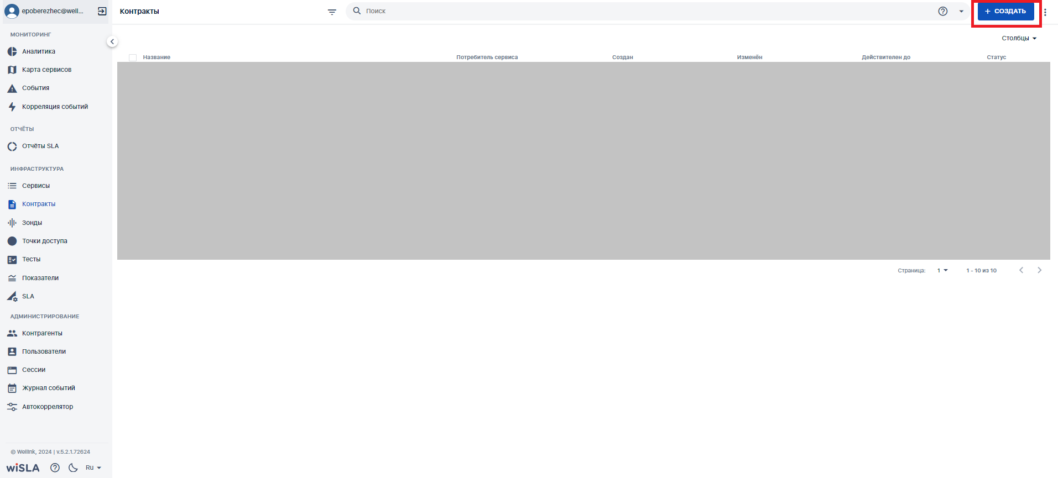Click the Карта сервисов map icon

point(12,70)
